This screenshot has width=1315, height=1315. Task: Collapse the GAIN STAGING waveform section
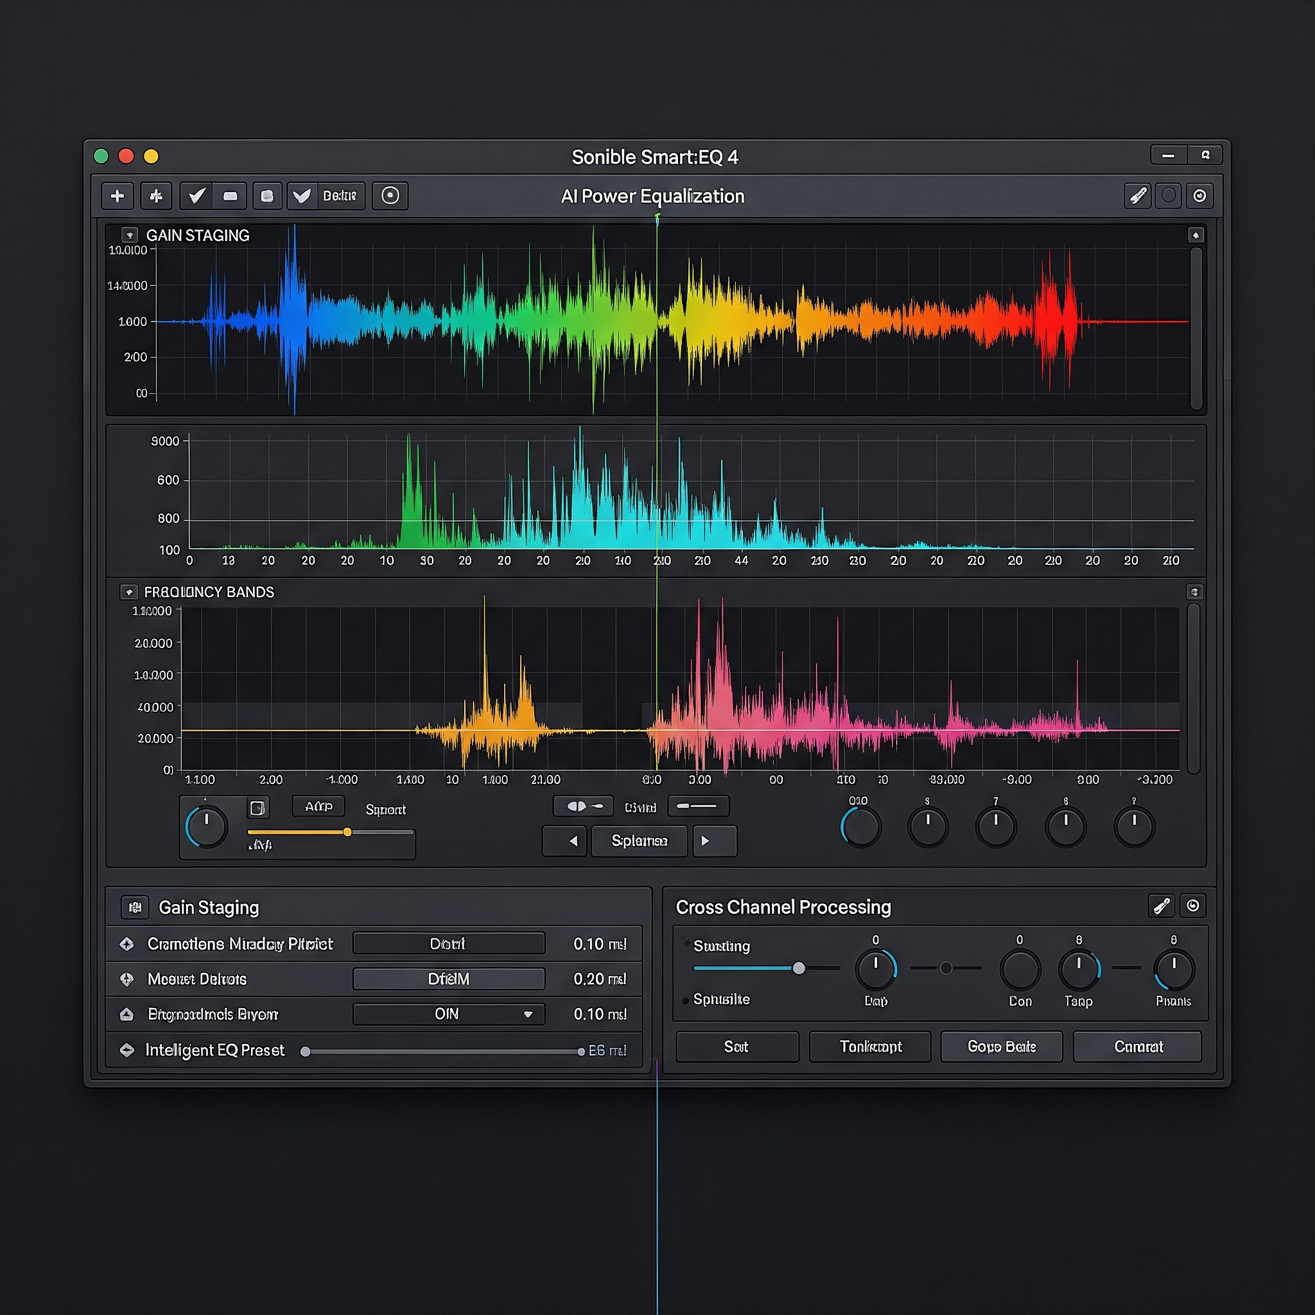pos(129,235)
